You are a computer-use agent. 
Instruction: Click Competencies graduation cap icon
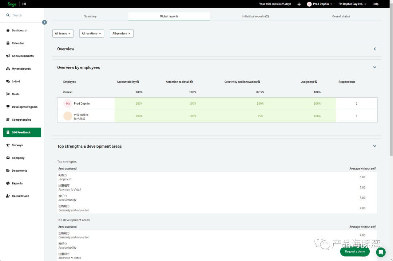(x=8, y=120)
